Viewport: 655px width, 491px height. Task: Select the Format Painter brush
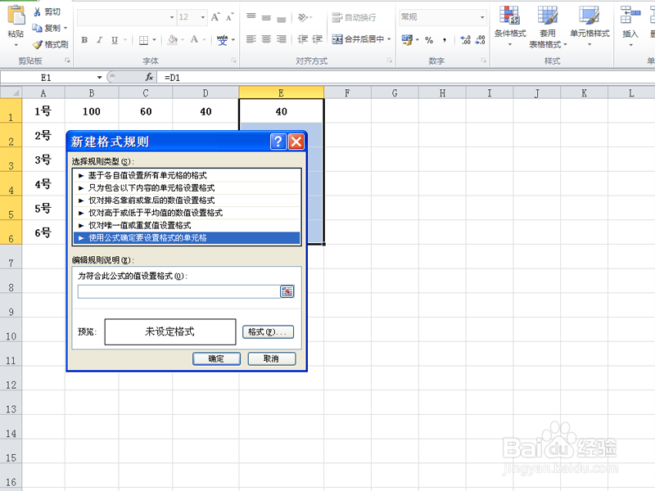[38, 44]
